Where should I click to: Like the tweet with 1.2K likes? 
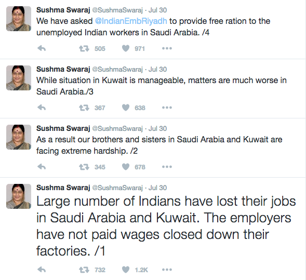pyautogui.click(x=126, y=270)
